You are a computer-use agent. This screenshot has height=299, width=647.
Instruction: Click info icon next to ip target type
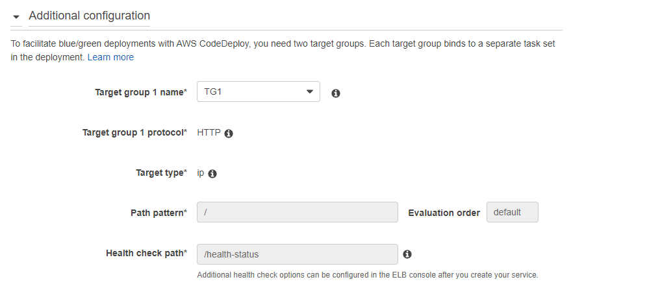coord(212,174)
